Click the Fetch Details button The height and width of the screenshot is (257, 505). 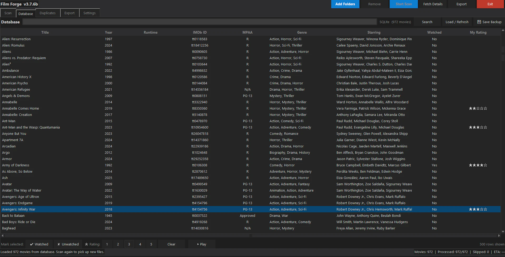point(433,4)
